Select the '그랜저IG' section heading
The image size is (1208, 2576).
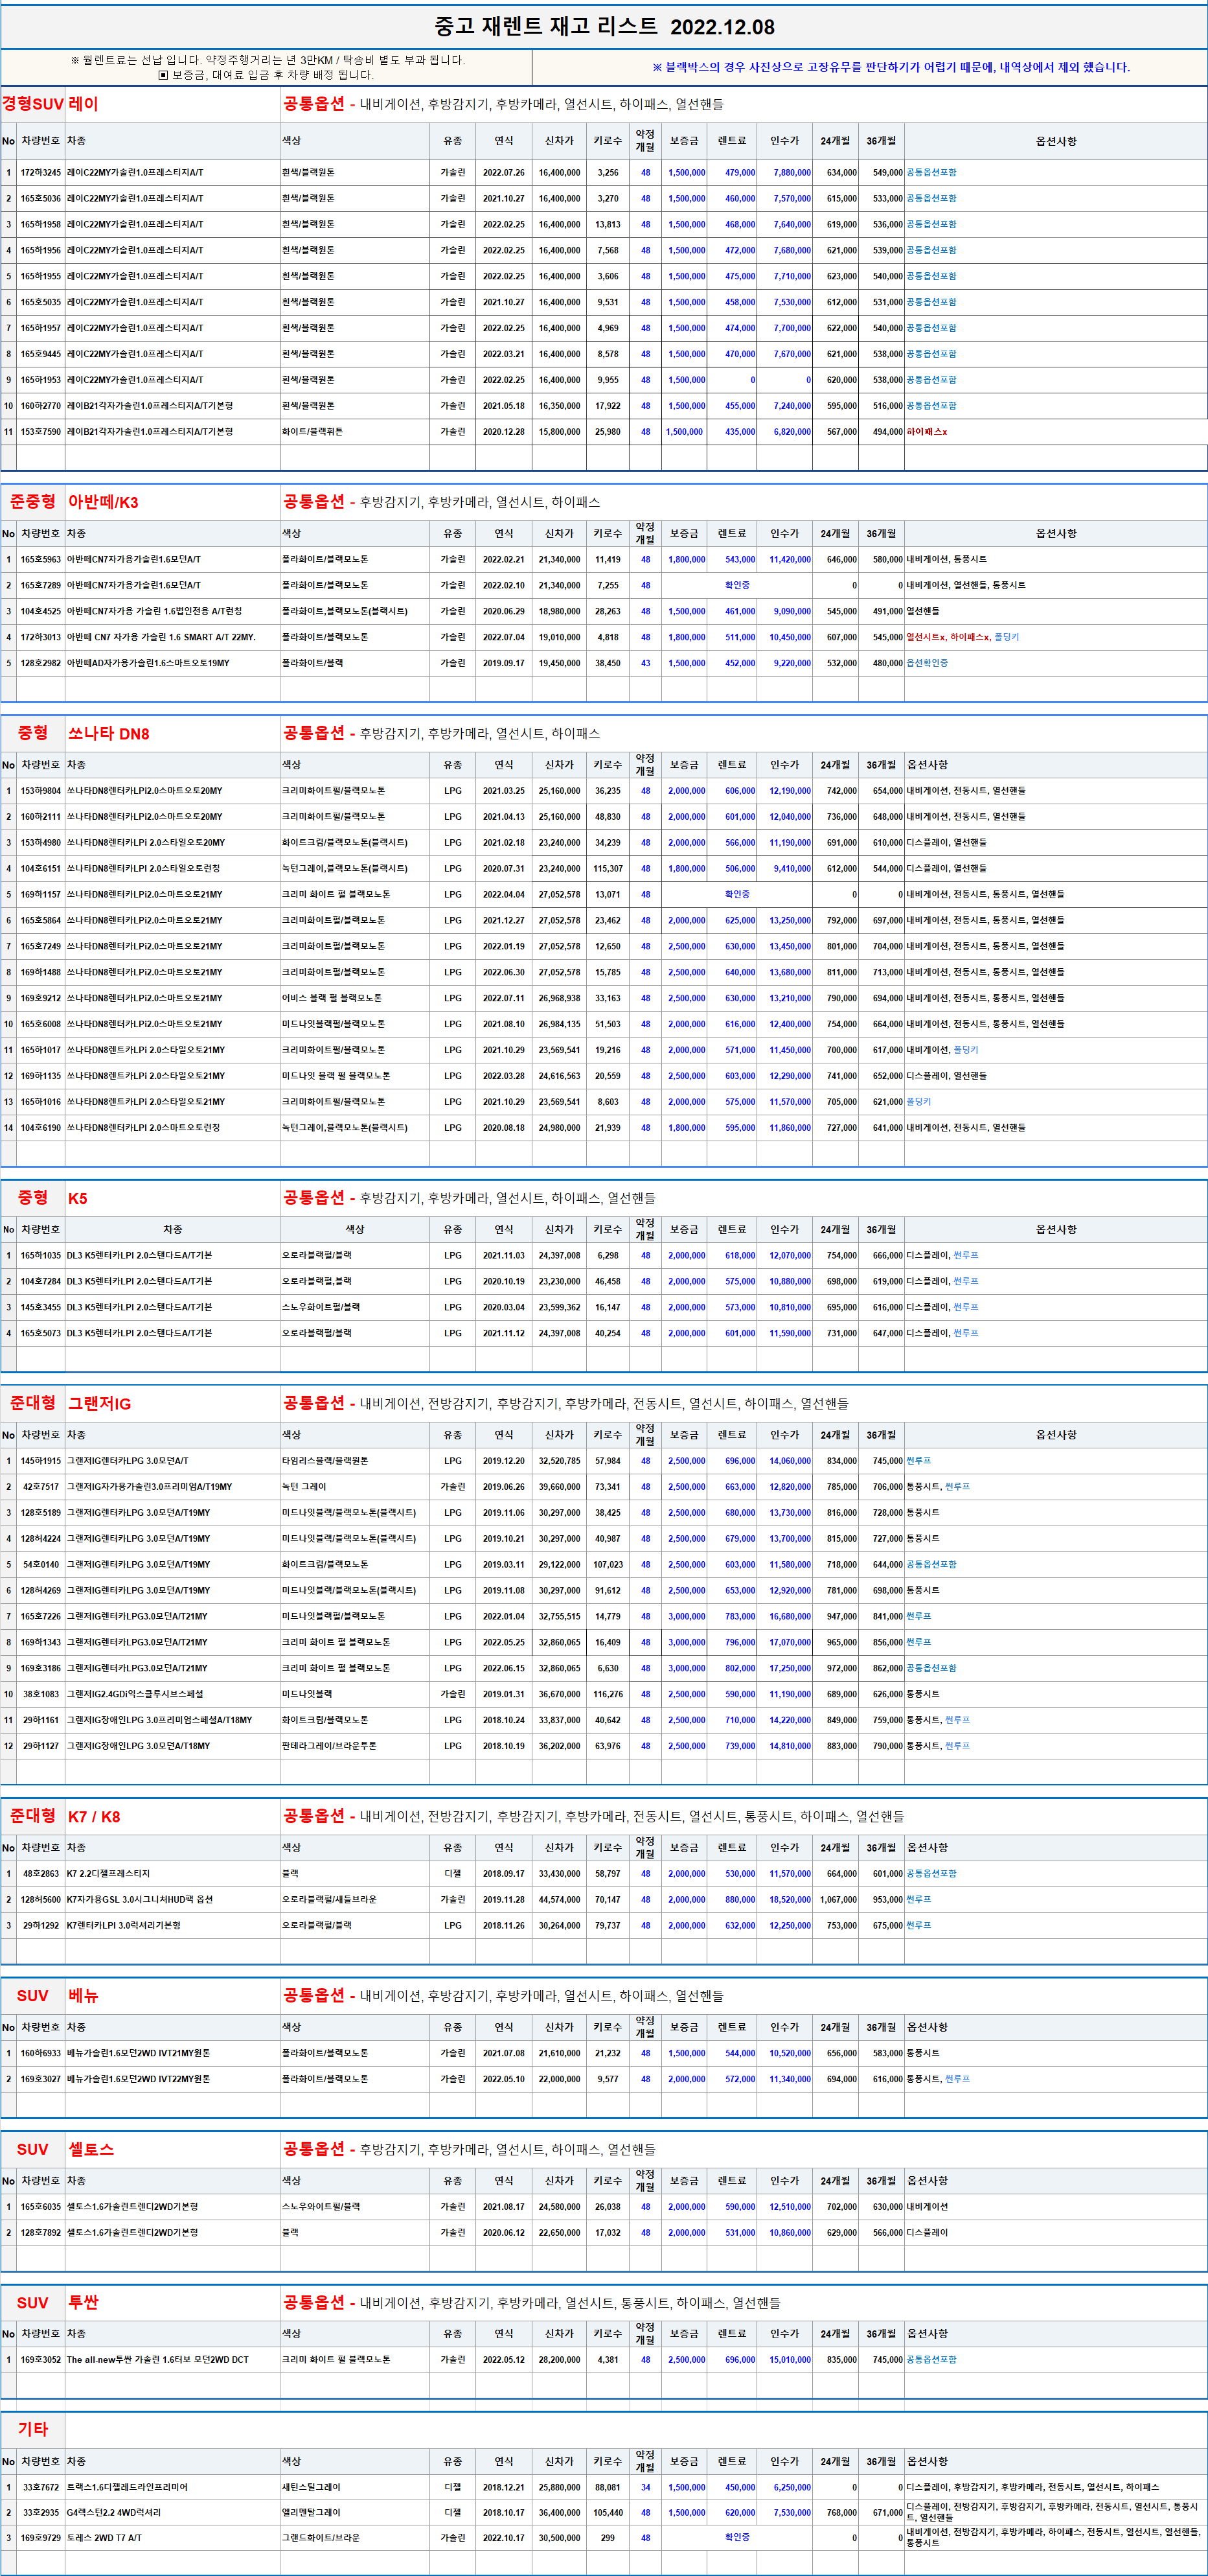click(99, 1403)
